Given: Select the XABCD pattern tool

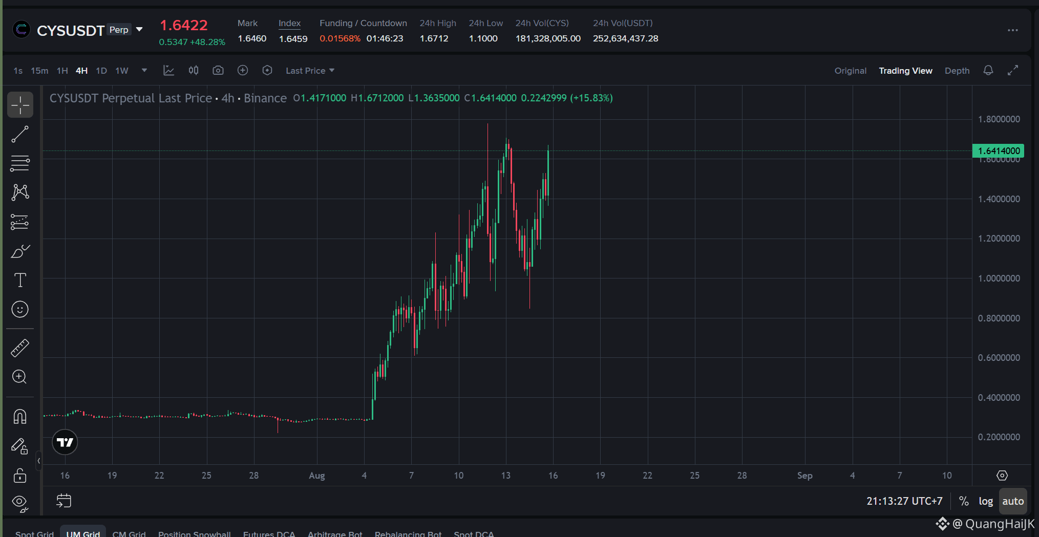Looking at the screenshot, I should (20, 192).
